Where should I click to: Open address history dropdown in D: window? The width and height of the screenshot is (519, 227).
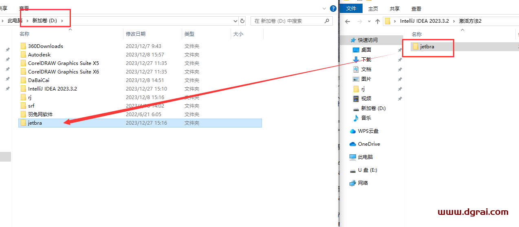tap(235, 21)
